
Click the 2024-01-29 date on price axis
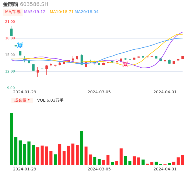tap(25, 92)
